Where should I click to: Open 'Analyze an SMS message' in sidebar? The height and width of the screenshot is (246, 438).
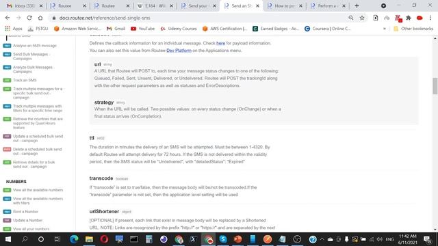(35, 46)
